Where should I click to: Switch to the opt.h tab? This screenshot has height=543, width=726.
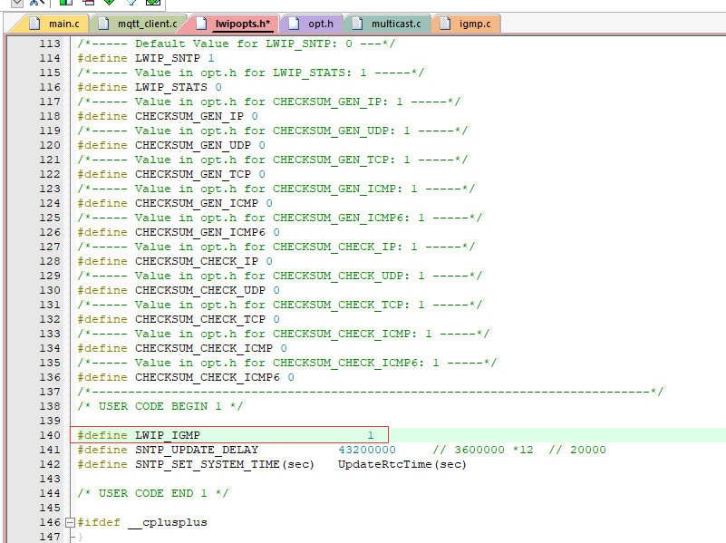pyautogui.click(x=320, y=24)
